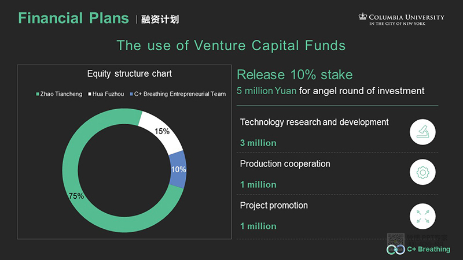Click the Production cooperation label
This screenshot has width=463, height=260.
(x=285, y=164)
